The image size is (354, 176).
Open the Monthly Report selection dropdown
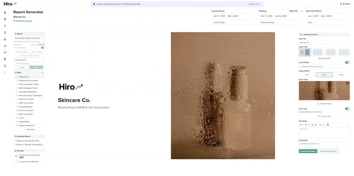coord(29,38)
